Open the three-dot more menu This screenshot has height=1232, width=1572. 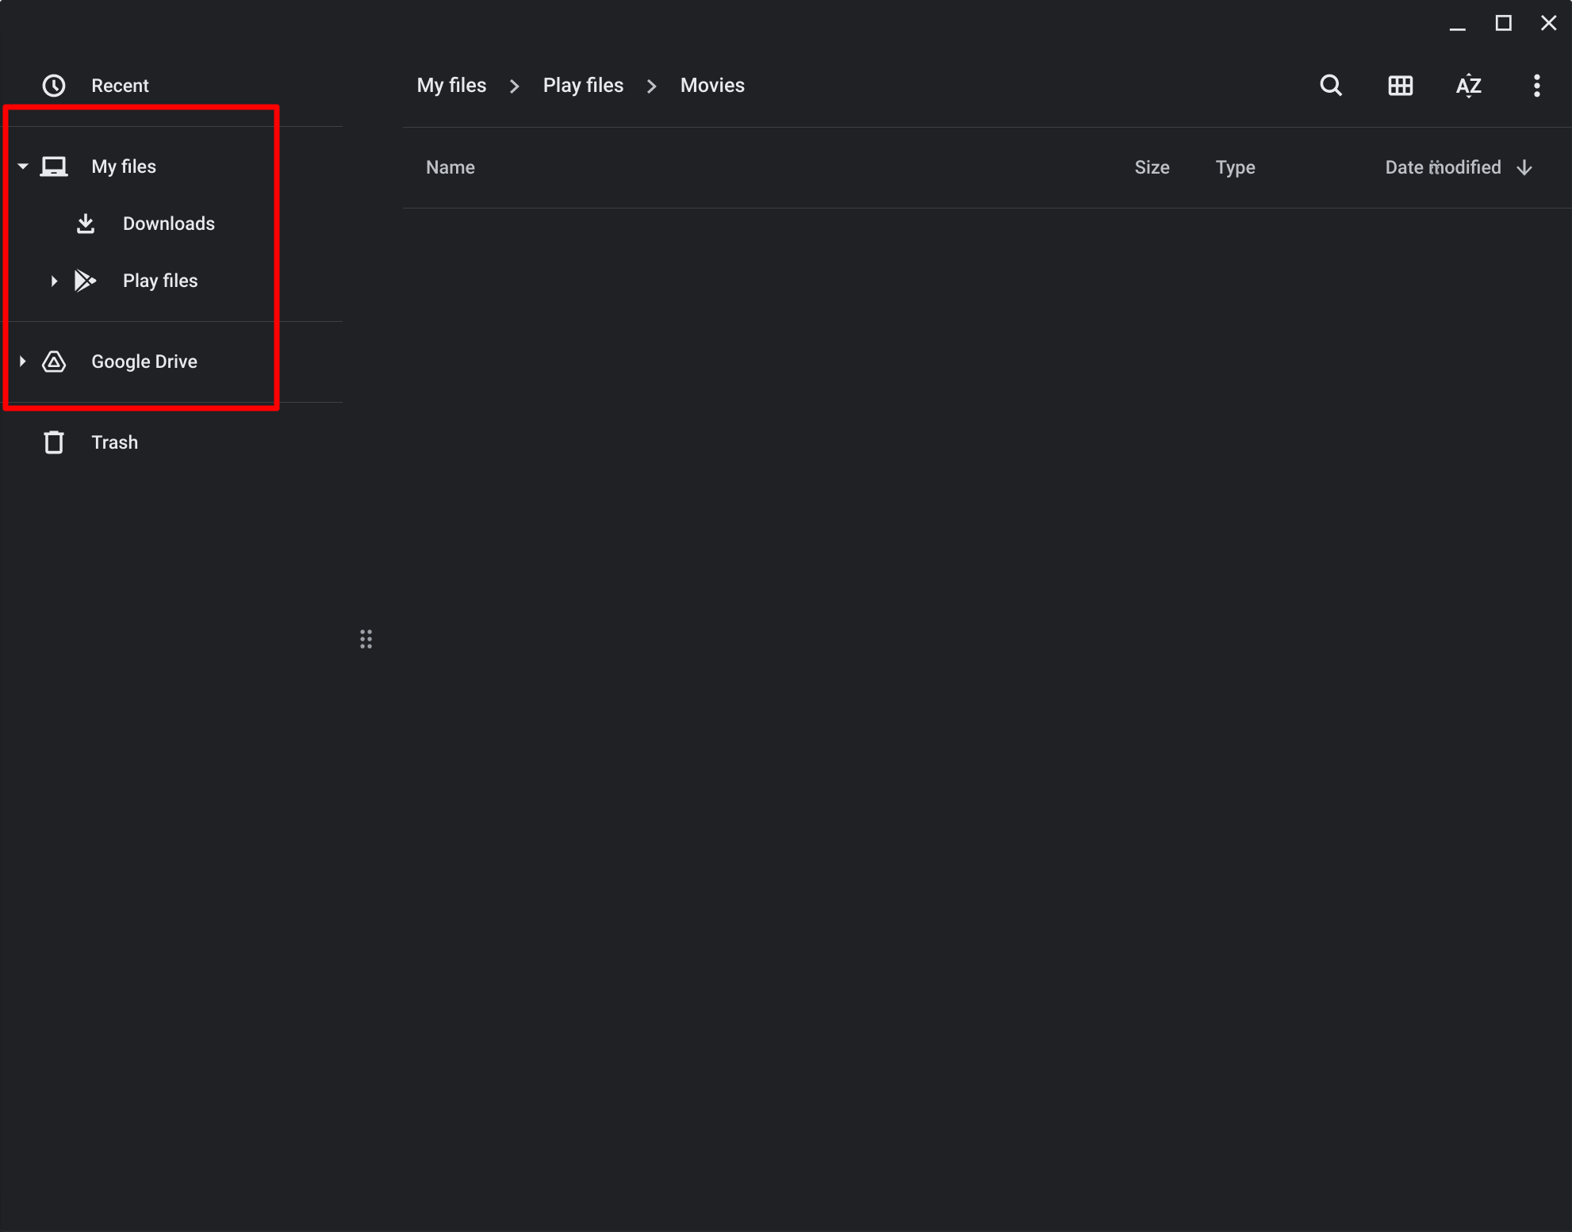coord(1536,86)
